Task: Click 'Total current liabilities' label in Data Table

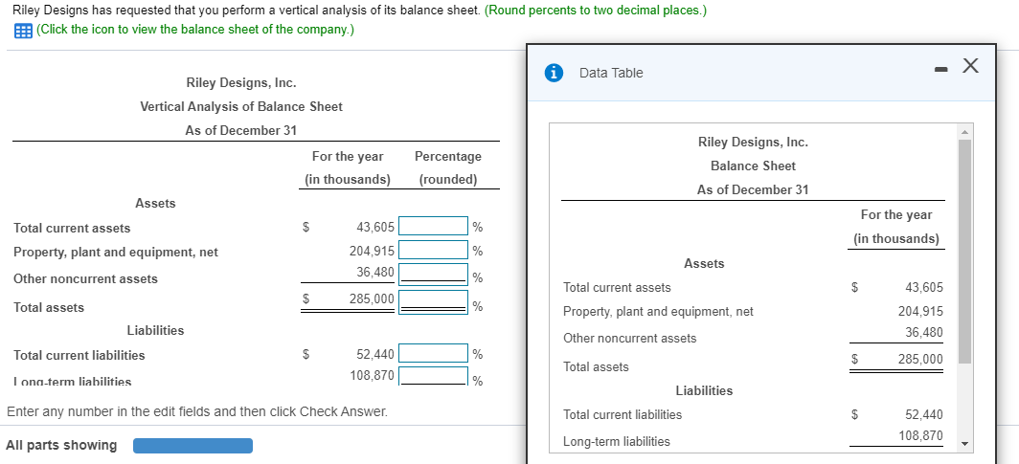Action: (x=623, y=414)
